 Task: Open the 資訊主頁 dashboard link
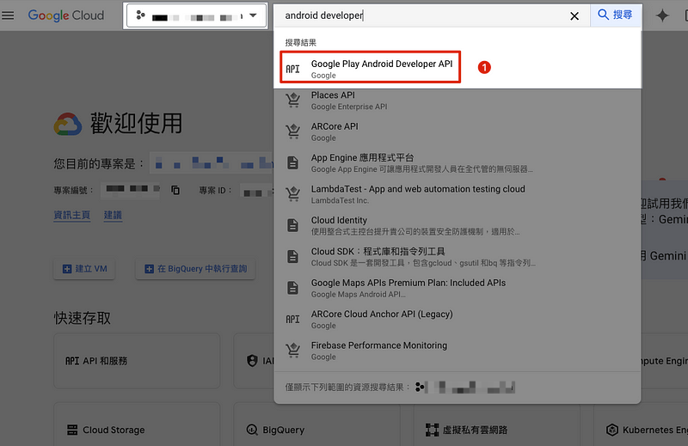pos(72,215)
